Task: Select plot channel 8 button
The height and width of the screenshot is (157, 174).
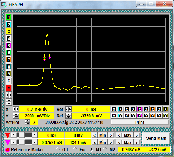Action: click(9, 67)
